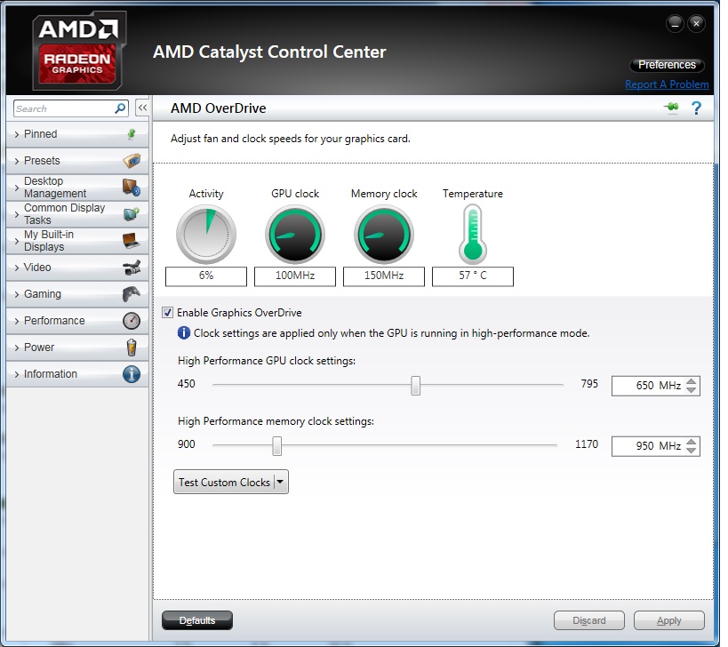Click the Gaming controller icon
Image resolution: width=728 pixels, height=647 pixels.
coord(132,294)
